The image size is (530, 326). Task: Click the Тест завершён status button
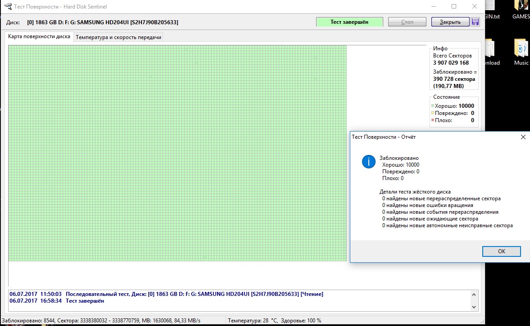[x=349, y=22]
